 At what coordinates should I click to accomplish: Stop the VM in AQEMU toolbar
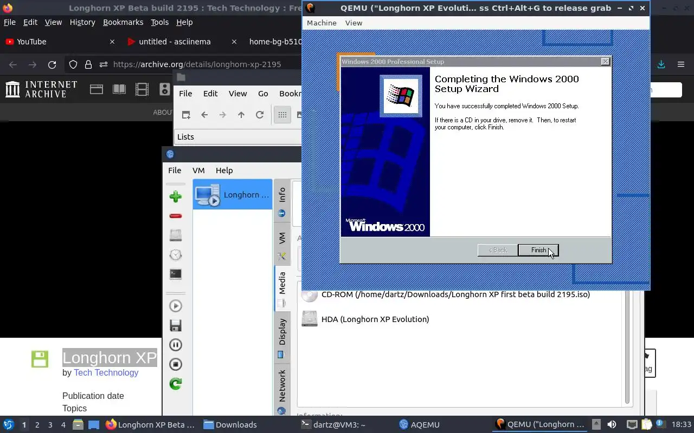(175, 364)
